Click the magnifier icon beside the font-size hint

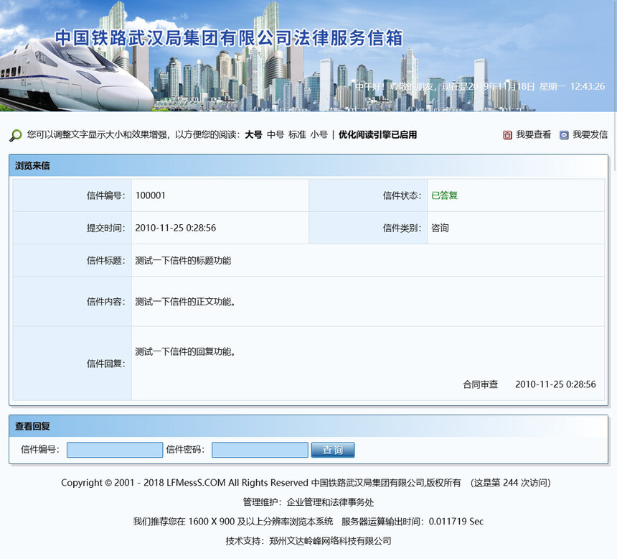coord(15,135)
